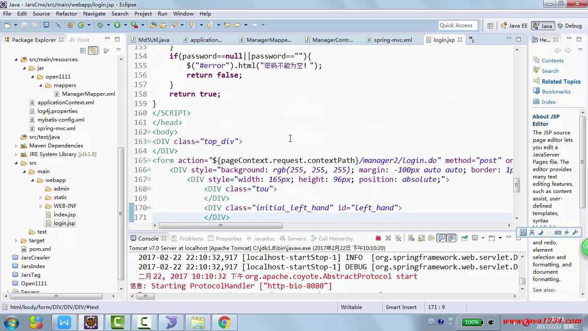Click Remove All Terminated Launches icon

coord(398,238)
